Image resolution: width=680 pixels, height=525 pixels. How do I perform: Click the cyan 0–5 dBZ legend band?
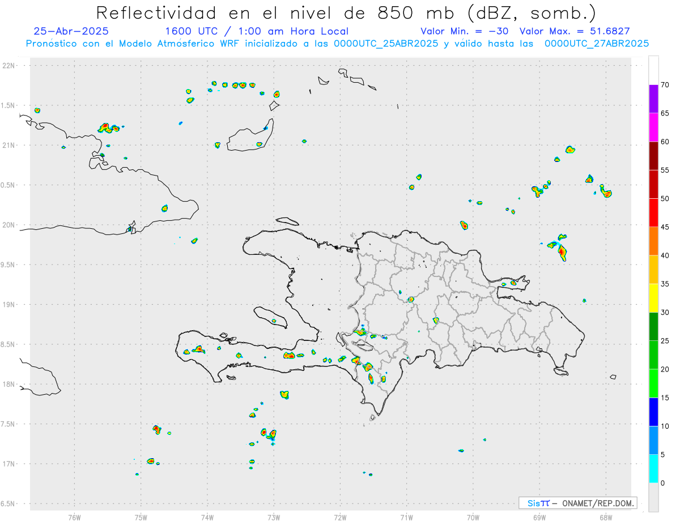point(653,469)
